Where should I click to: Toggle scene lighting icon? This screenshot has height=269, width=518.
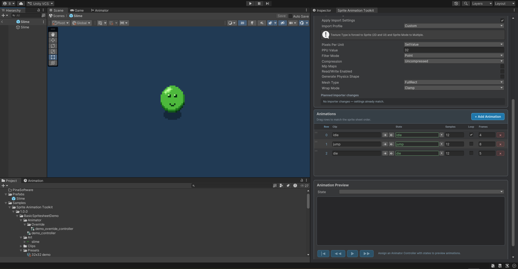pos(252,23)
